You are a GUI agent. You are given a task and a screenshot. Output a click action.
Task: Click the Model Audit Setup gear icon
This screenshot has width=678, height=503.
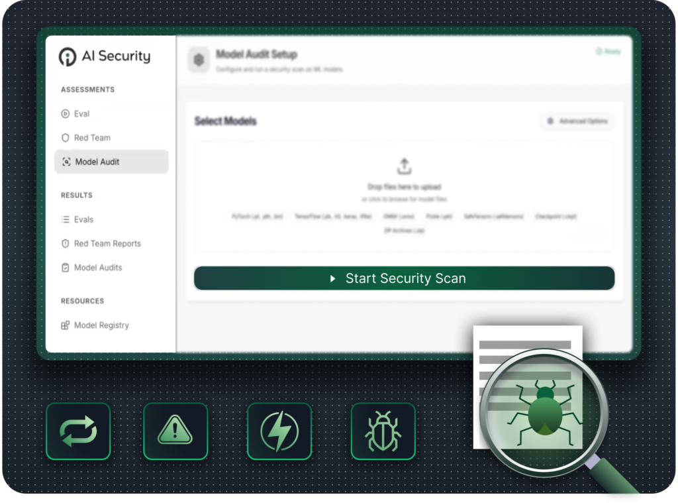pyautogui.click(x=198, y=60)
